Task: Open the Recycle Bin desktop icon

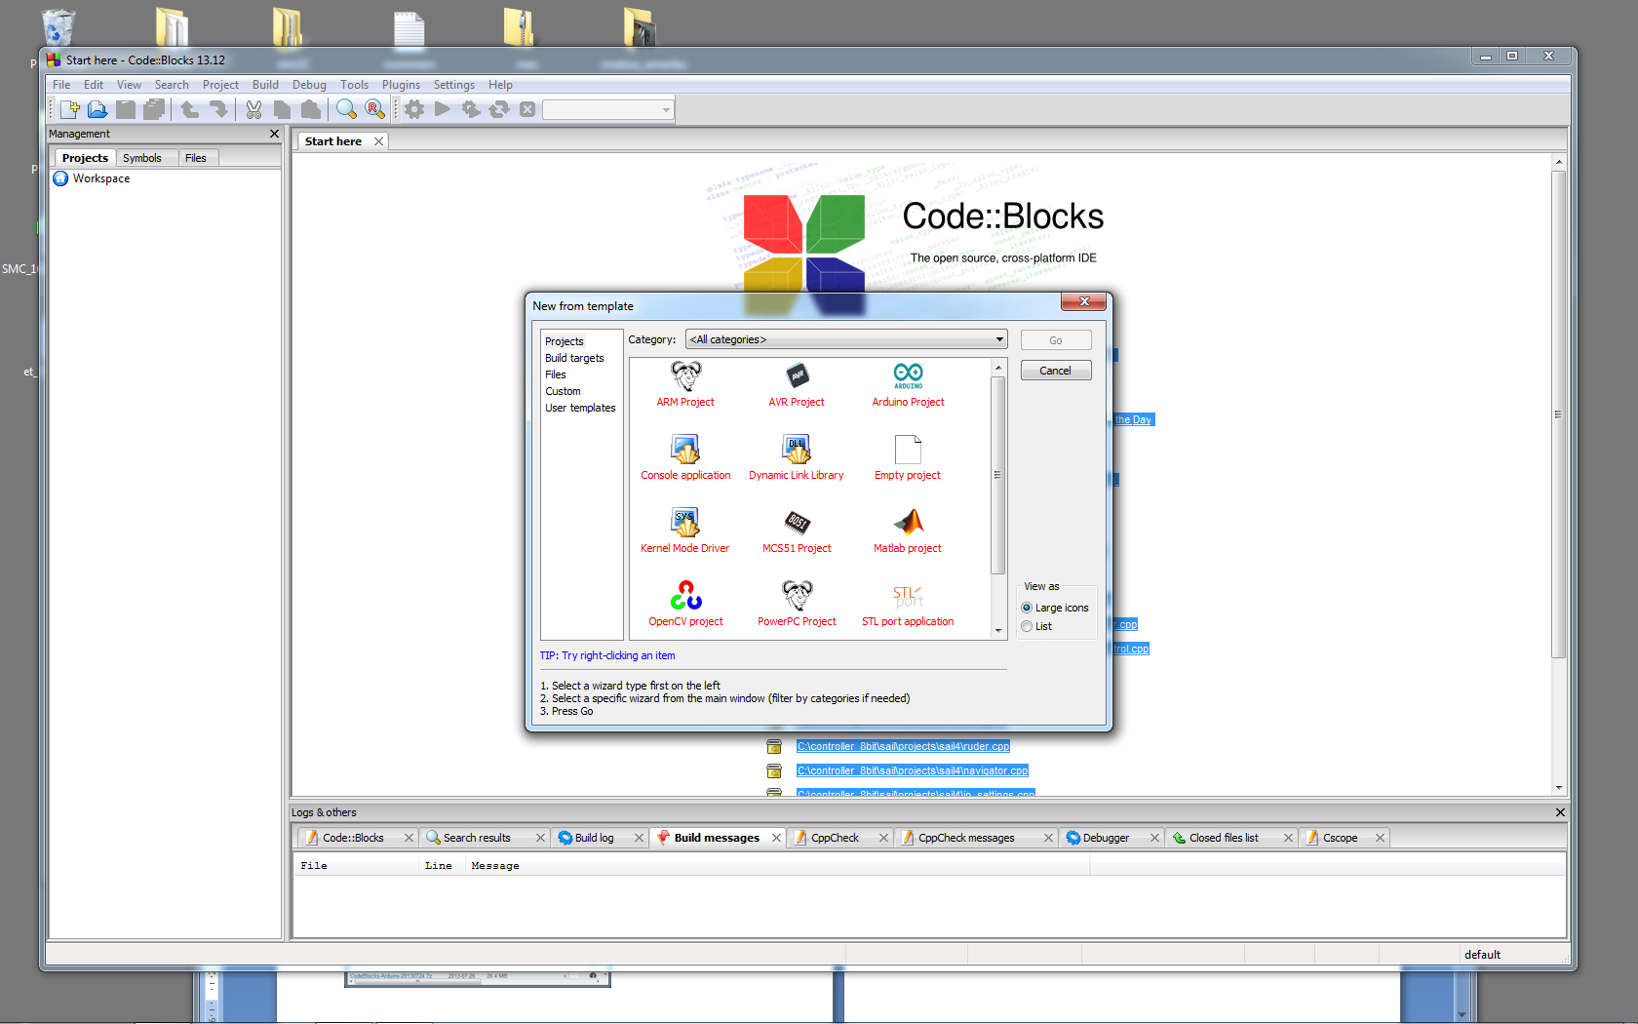Action: tap(58, 26)
